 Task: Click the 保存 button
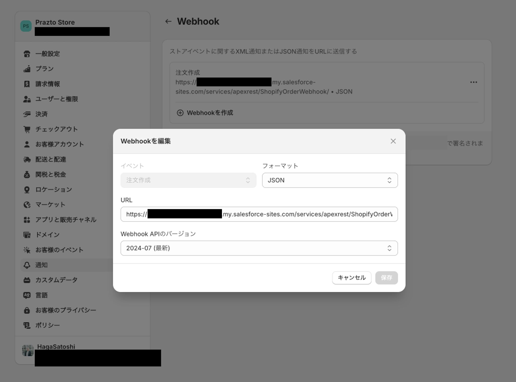386,278
